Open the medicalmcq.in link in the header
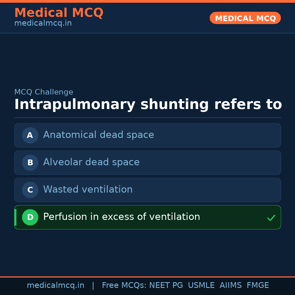Image resolution: width=295 pixels, height=295 pixels. 43,23
